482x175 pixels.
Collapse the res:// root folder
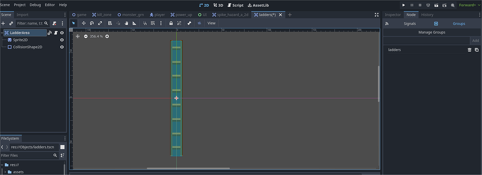click(2, 165)
